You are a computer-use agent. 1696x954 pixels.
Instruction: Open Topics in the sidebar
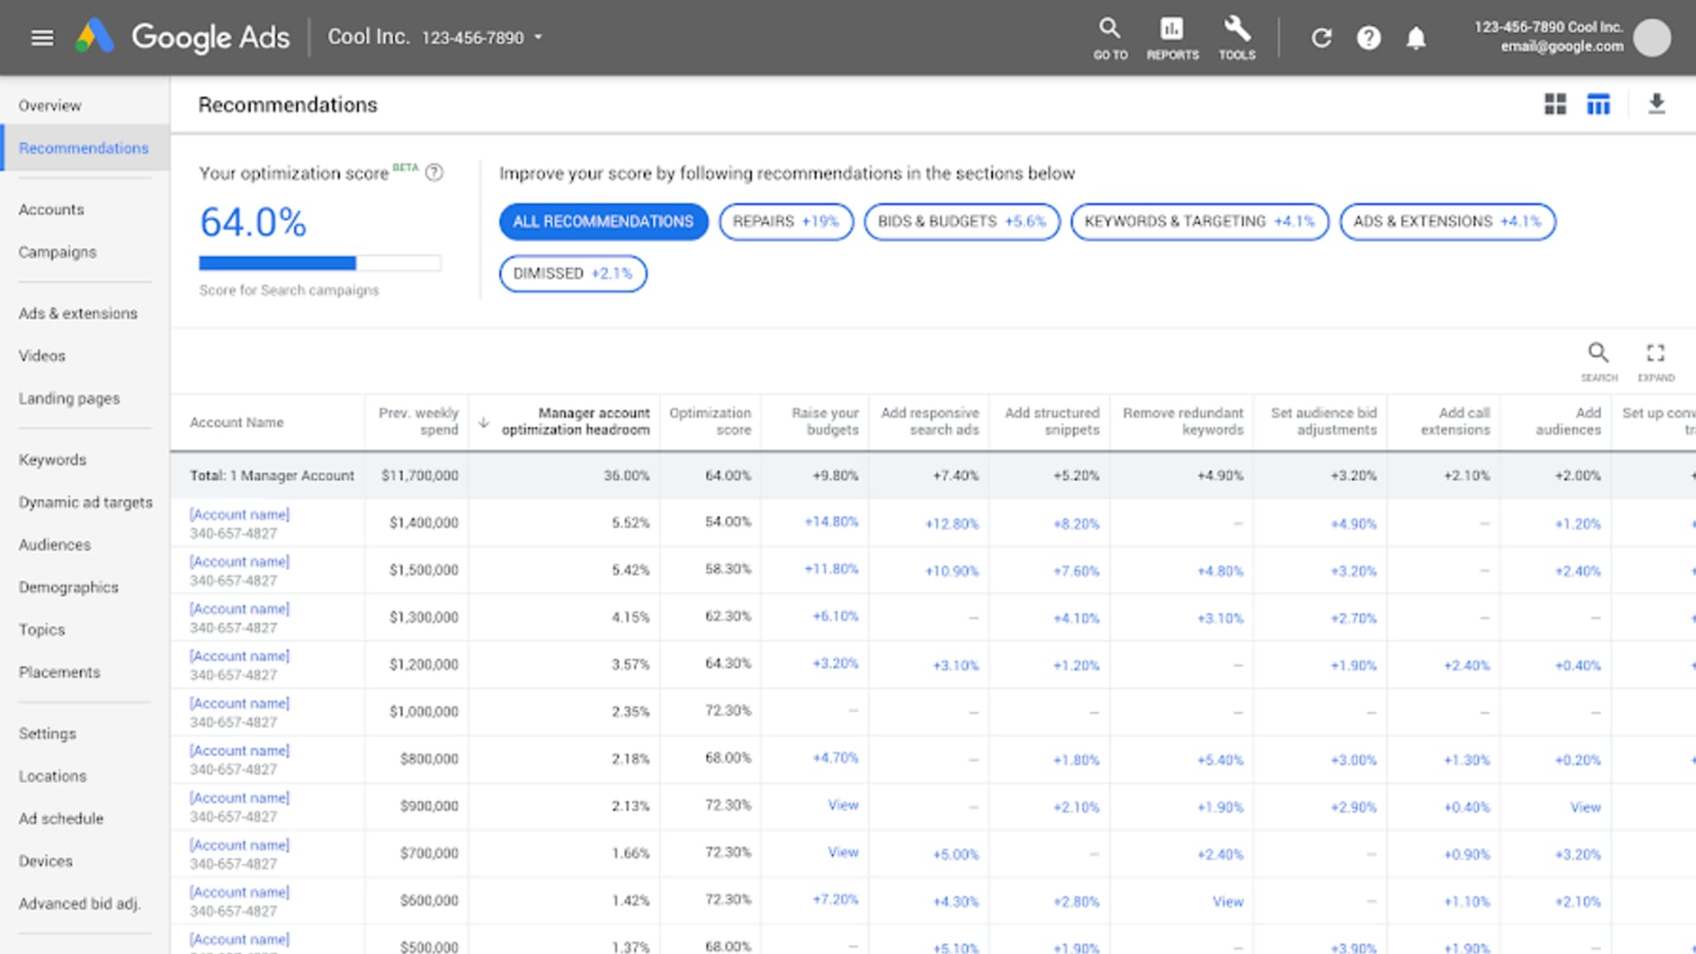coord(42,629)
